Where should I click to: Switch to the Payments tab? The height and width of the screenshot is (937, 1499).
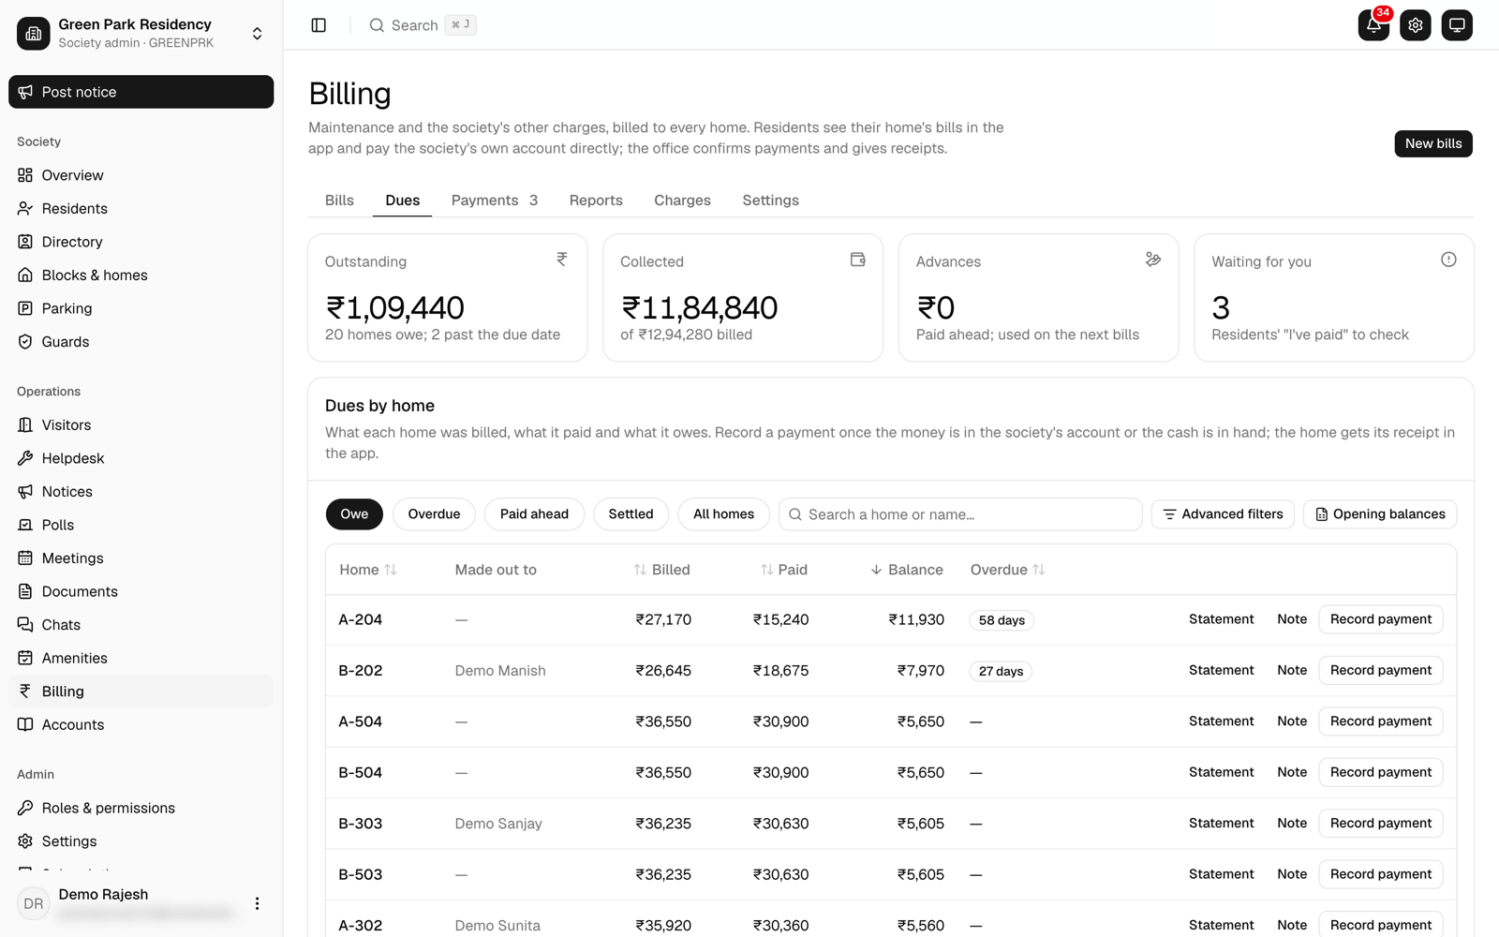495,201
